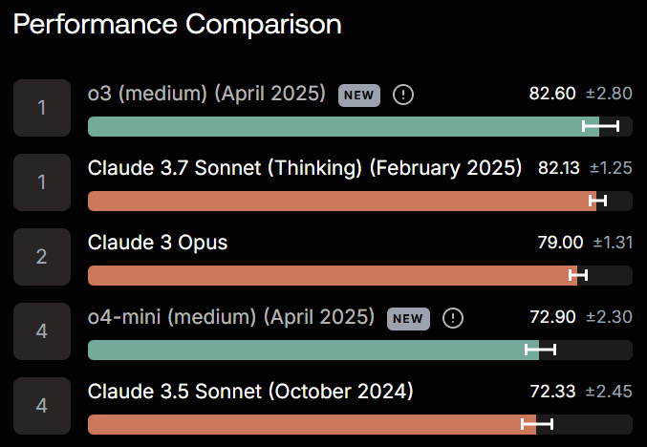Select the rank 2 box for Claude 3 Opus
This screenshot has width=647, height=447.
[x=42, y=257]
